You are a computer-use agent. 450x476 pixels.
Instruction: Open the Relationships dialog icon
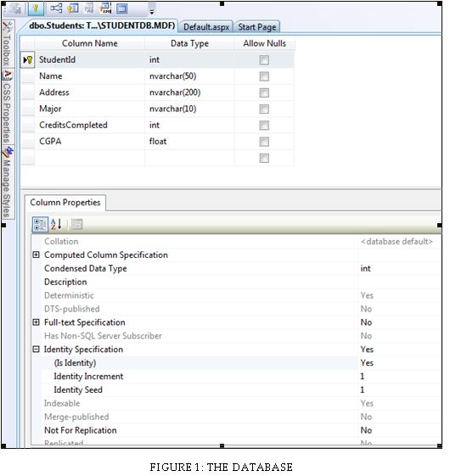coord(56,8)
